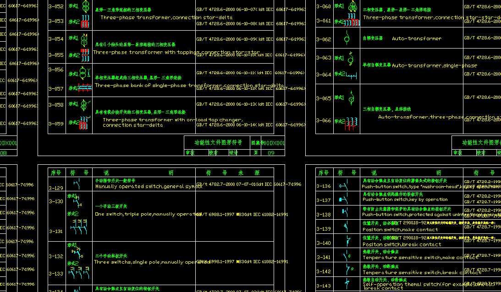The width and height of the screenshot is (501, 292).
Task: Select the row number 3-065
Action: pos(324,98)
